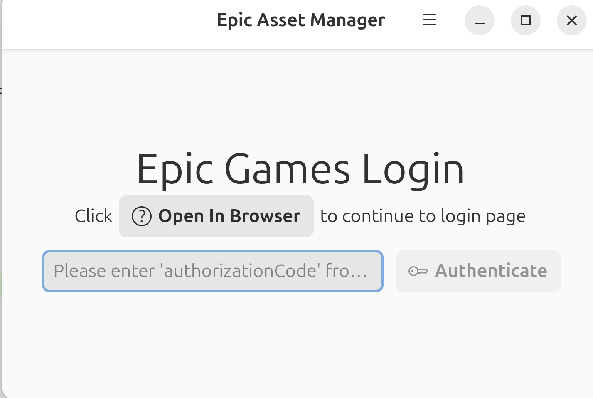Viewport: 593px width, 398px height.
Task: Open the hamburger main menu
Action: [x=429, y=20]
